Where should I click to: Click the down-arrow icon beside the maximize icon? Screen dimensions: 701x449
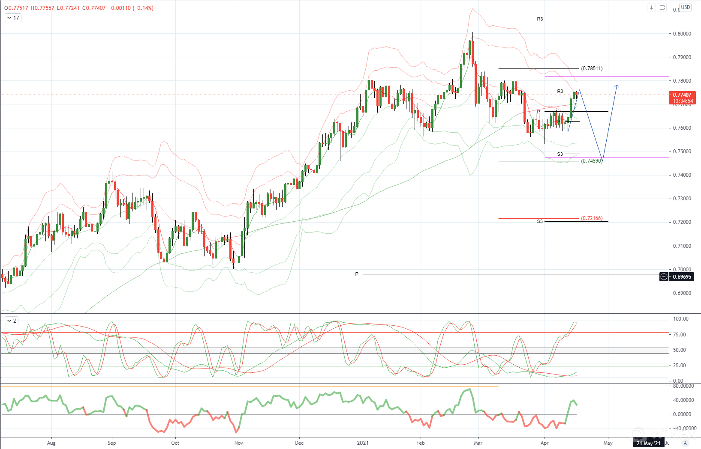point(651,8)
